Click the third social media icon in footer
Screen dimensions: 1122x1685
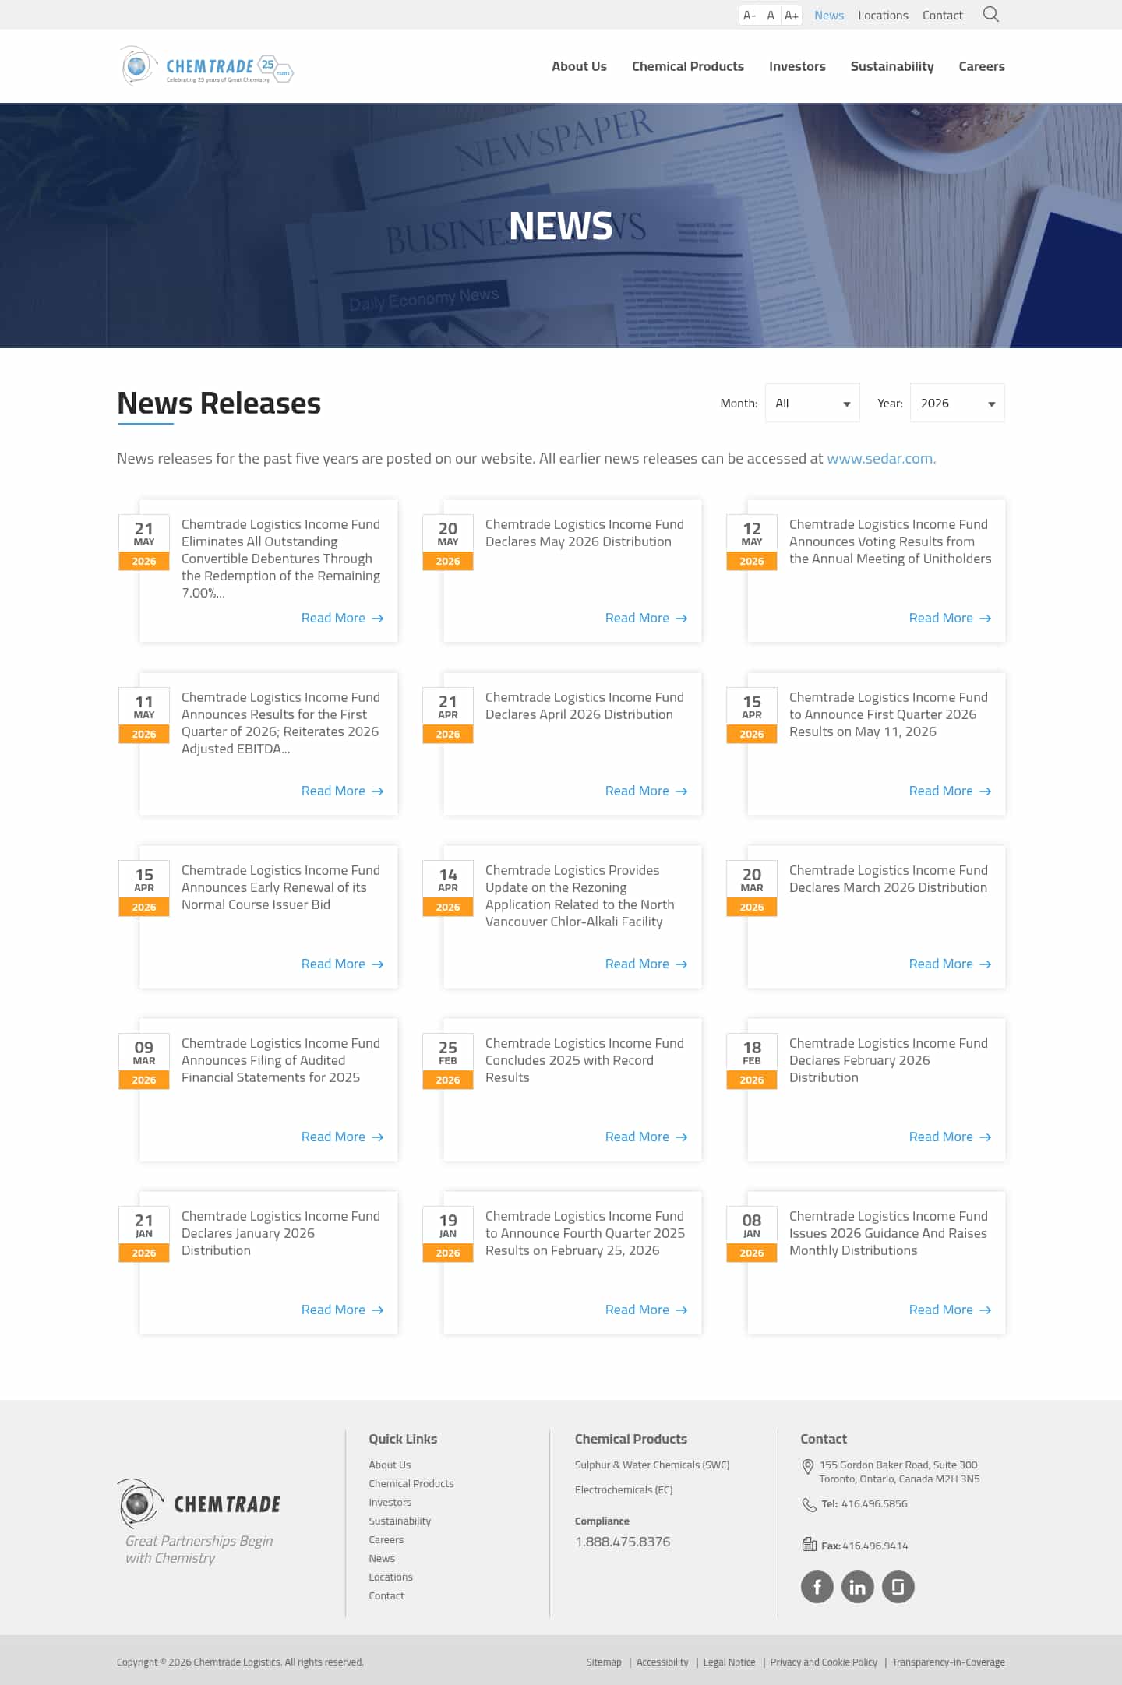click(x=898, y=1587)
